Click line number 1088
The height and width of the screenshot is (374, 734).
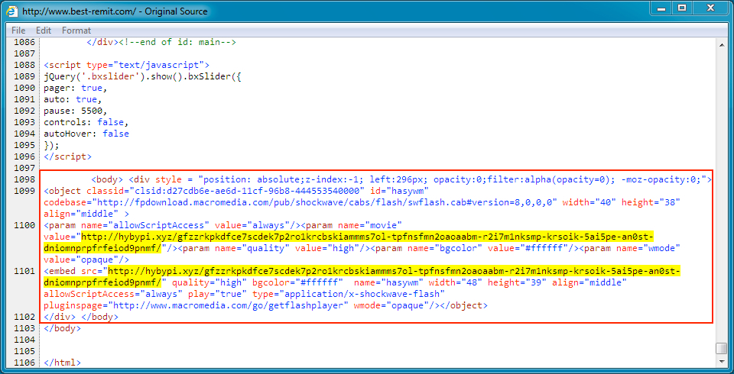coord(24,65)
